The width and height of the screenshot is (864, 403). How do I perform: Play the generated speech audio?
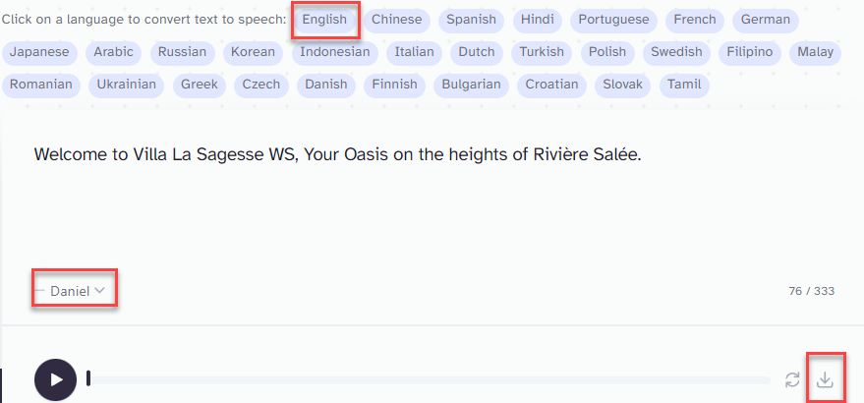(55, 379)
